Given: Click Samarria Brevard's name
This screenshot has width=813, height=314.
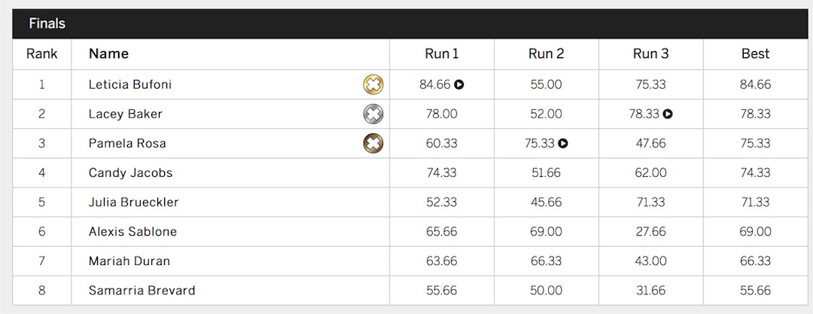Looking at the screenshot, I should pyautogui.click(x=142, y=290).
